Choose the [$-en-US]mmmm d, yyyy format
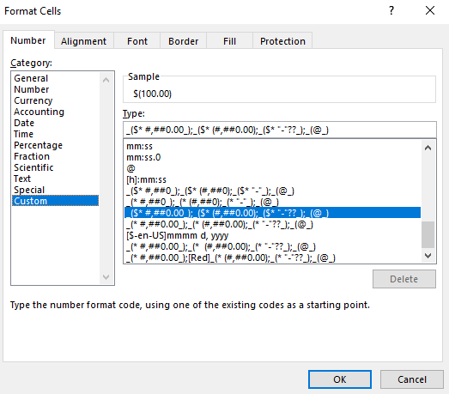The height and width of the screenshot is (394, 449). pyautogui.click(x=177, y=235)
